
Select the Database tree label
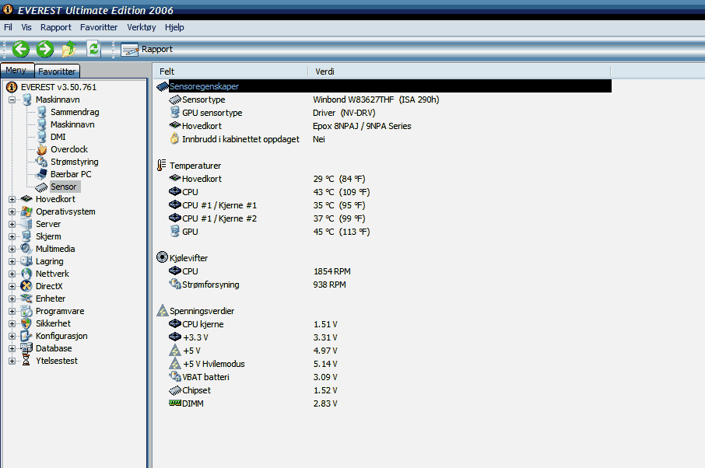click(54, 348)
